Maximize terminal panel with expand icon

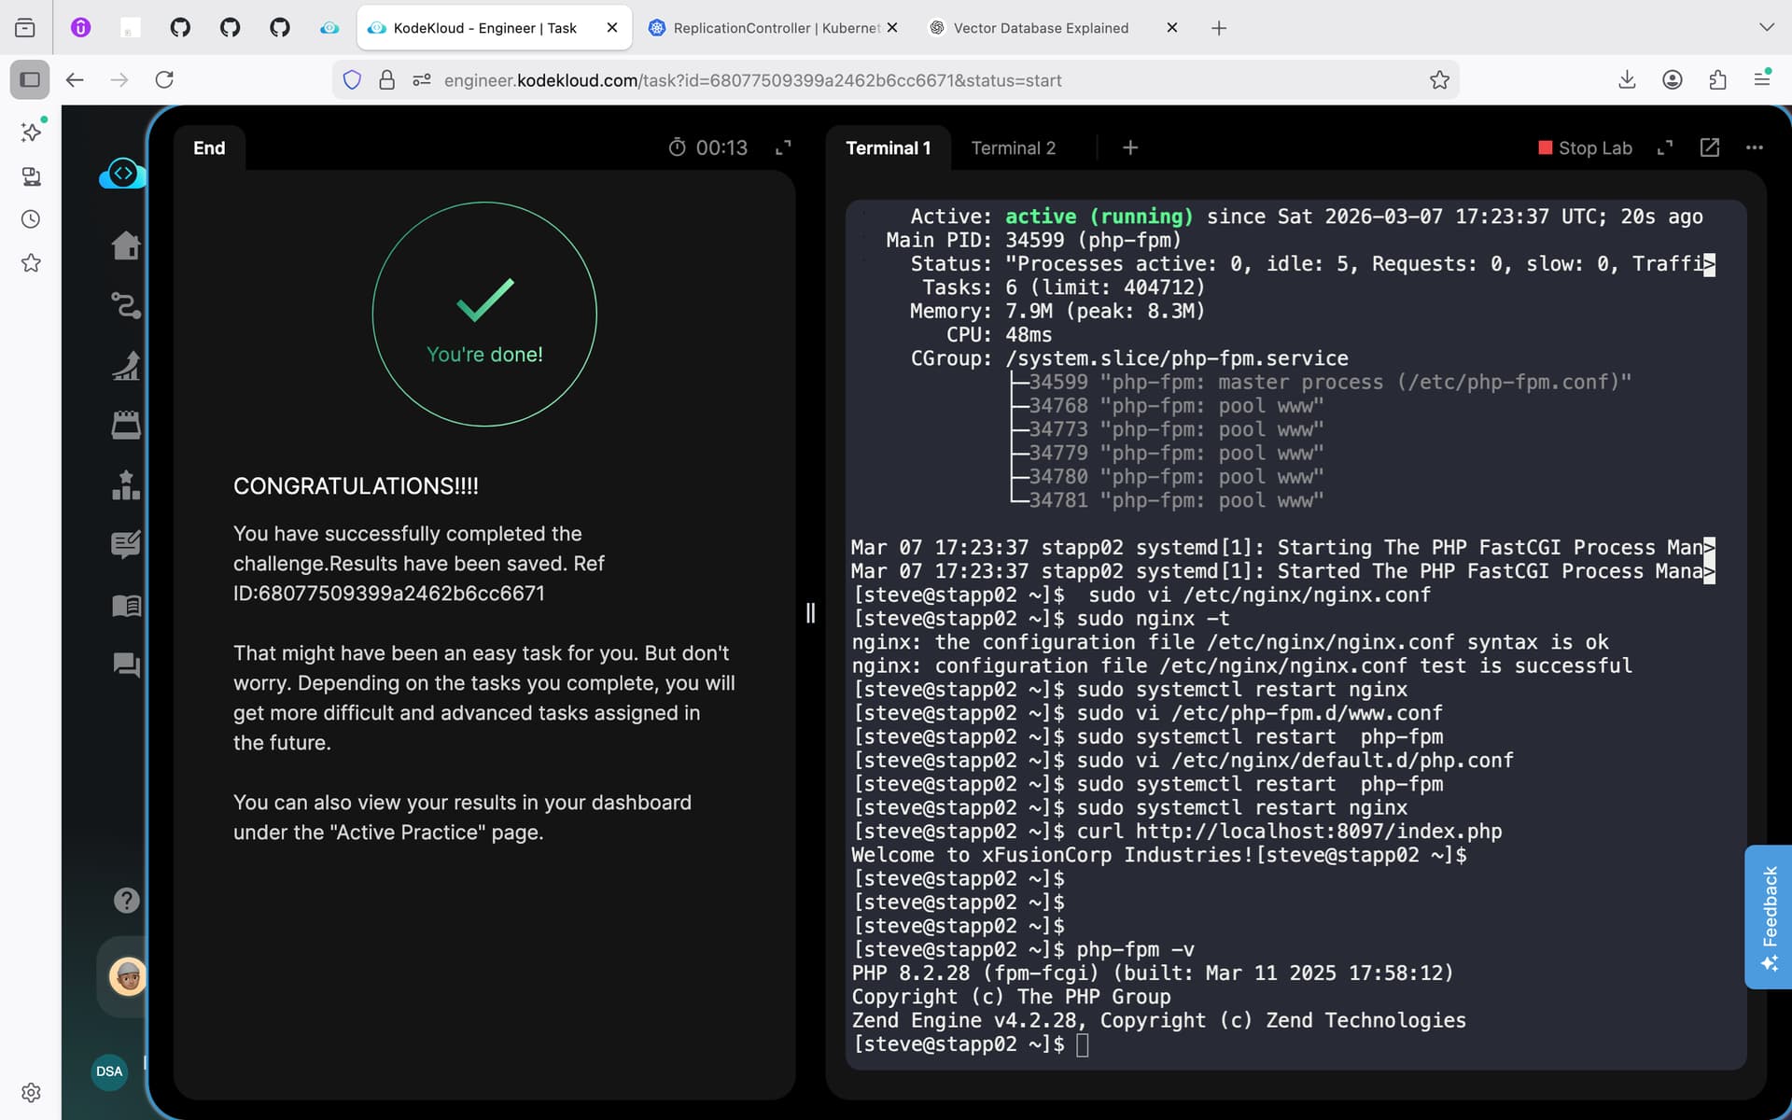click(1664, 147)
